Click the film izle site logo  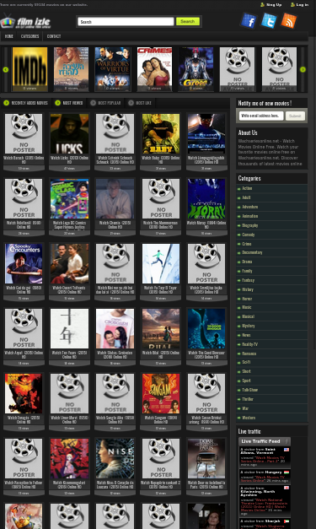click(25, 22)
